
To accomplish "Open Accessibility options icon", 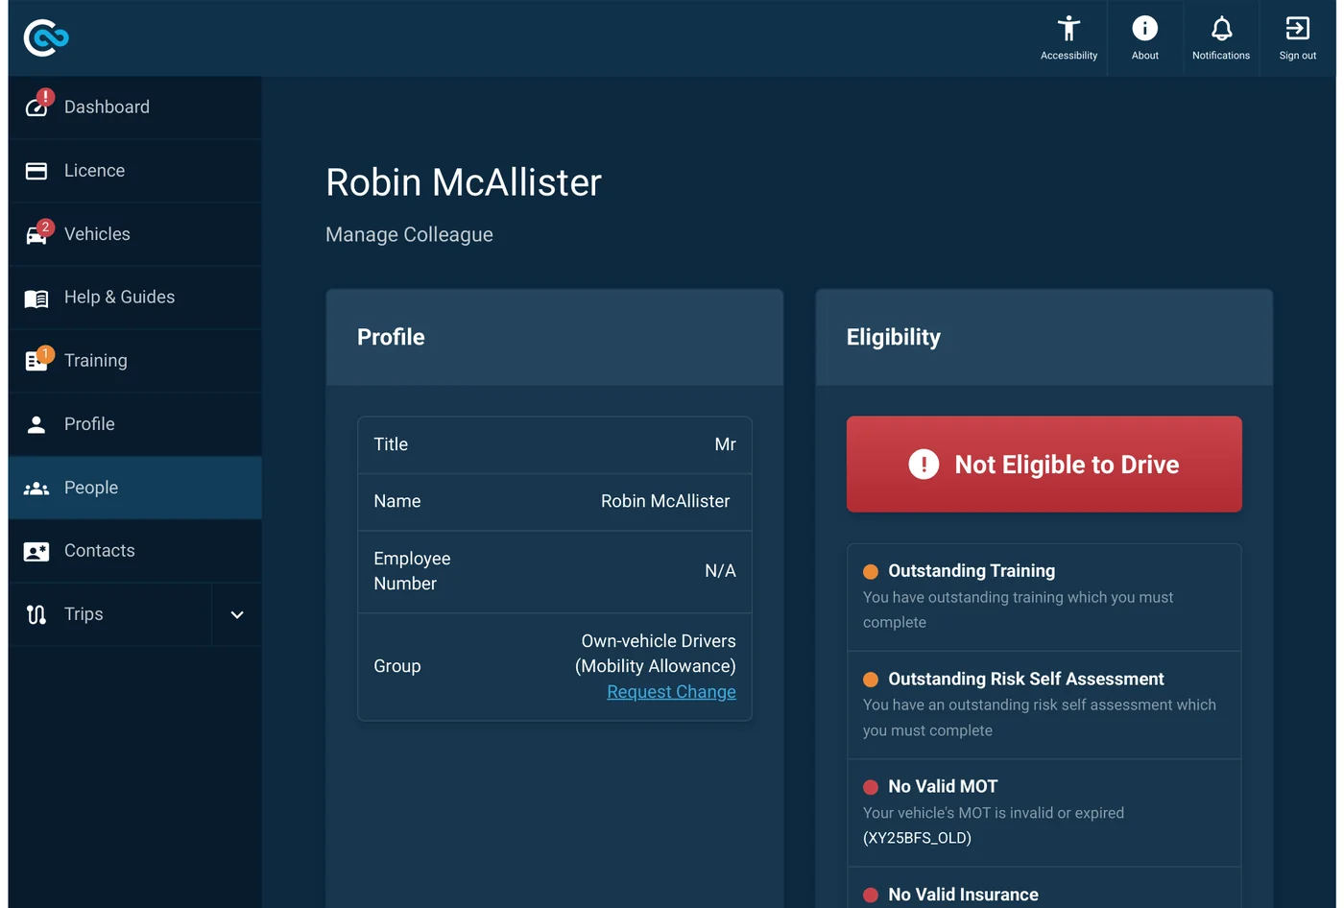I will coord(1068,29).
